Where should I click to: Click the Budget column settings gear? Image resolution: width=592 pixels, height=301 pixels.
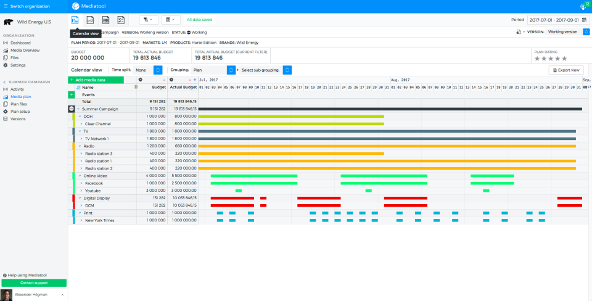[x=141, y=80]
